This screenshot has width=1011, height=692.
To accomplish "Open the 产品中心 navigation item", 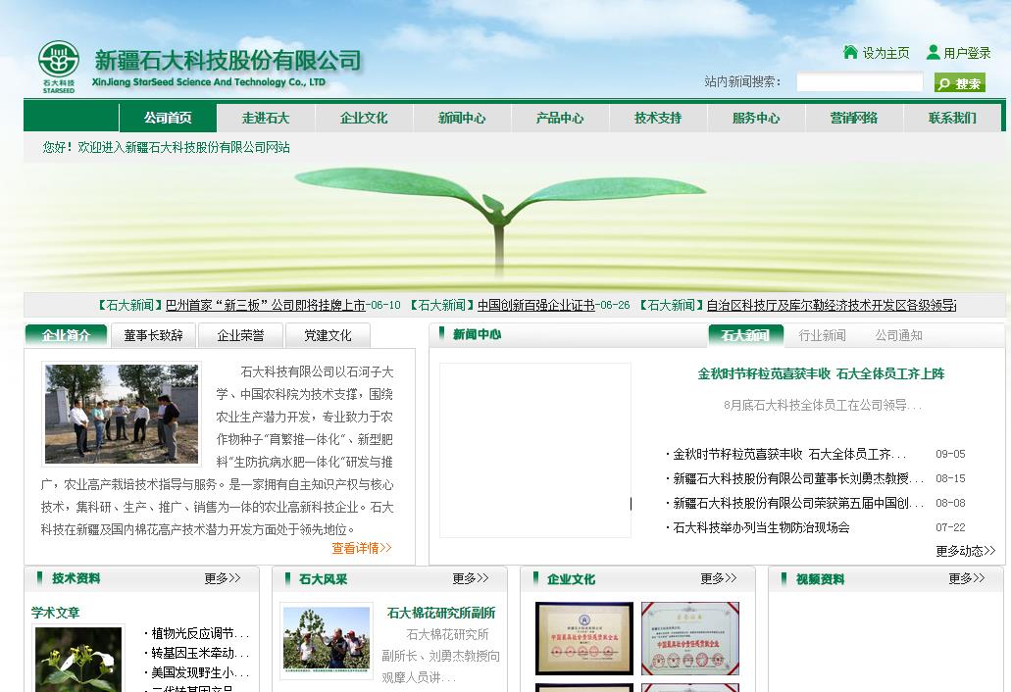I will coord(560,118).
